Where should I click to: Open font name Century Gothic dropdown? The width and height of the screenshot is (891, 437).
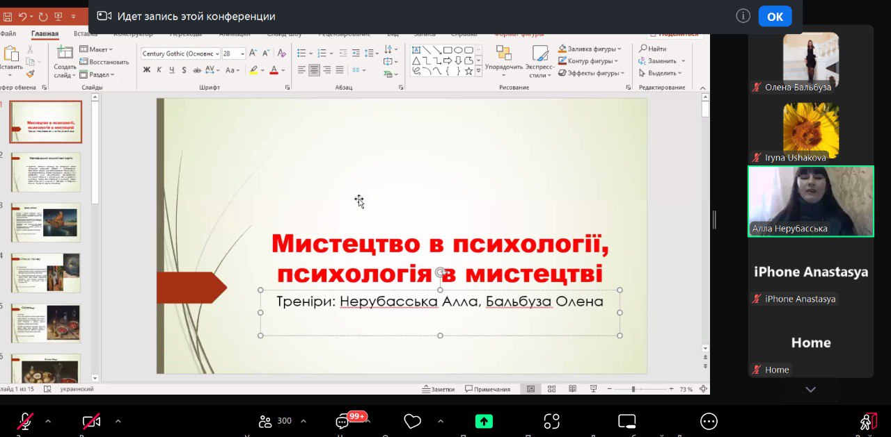[x=217, y=53]
